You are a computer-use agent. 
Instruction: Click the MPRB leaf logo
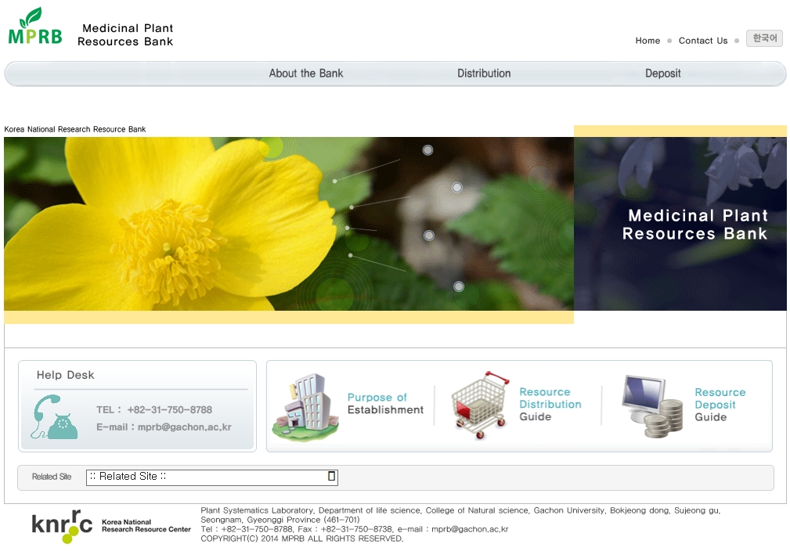click(x=35, y=26)
